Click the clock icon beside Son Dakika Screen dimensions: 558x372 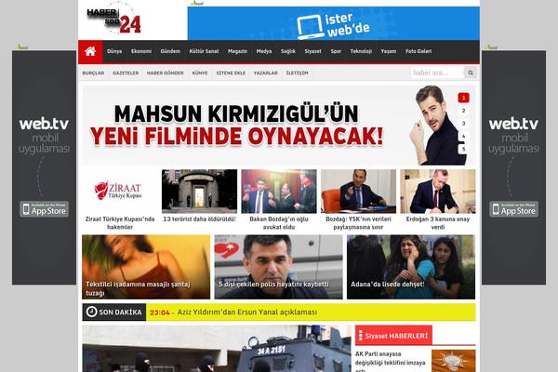(91, 312)
